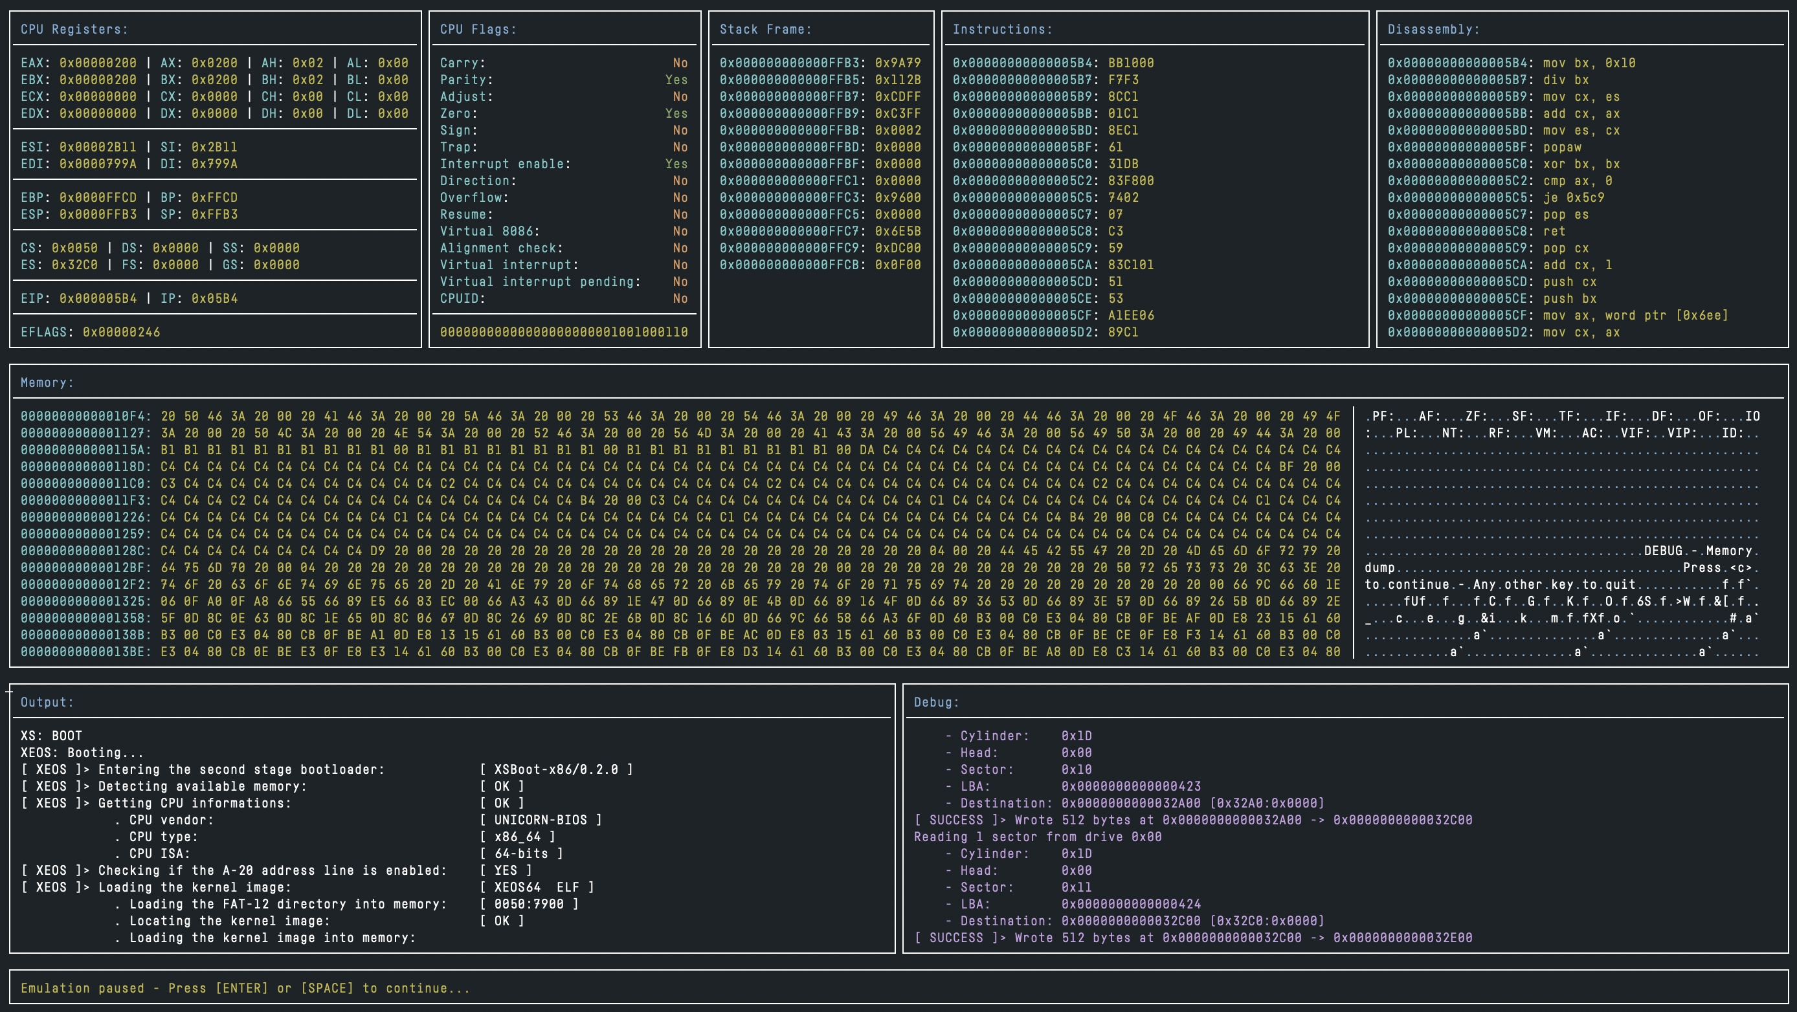Click the last SUCCESS line in Debug panel
This screenshot has width=1797, height=1012.
tap(1193, 938)
